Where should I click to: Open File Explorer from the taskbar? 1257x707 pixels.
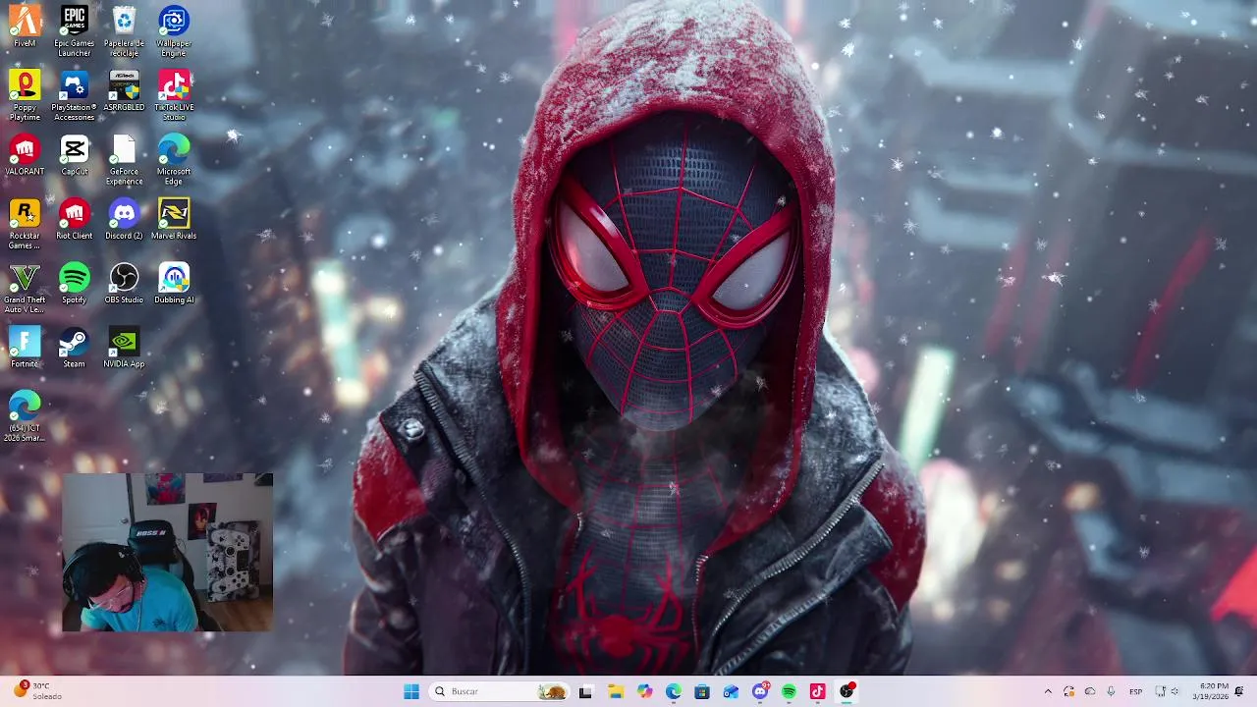pos(615,691)
